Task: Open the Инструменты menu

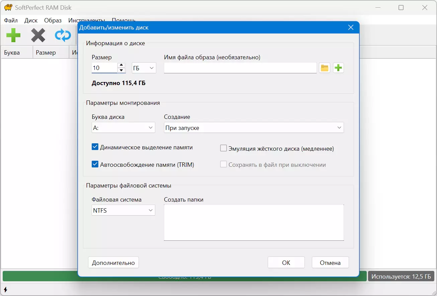Action: tap(87, 20)
